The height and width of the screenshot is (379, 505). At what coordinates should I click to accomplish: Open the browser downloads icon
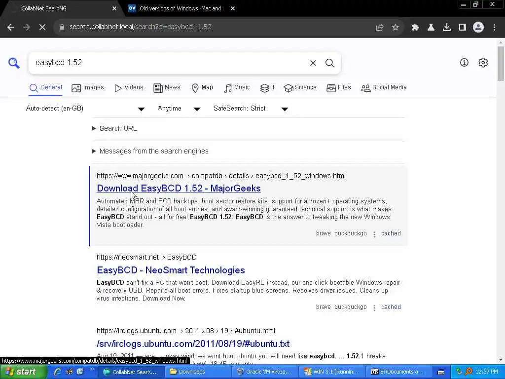(x=447, y=28)
